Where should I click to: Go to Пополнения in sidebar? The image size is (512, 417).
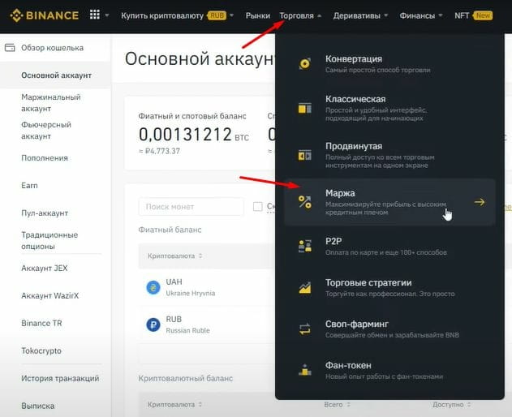[x=45, y=157]
